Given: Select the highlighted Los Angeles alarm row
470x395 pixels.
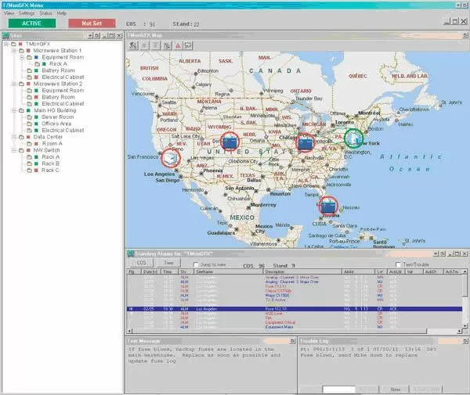Looking at the screenshot, I should [298, 309].
